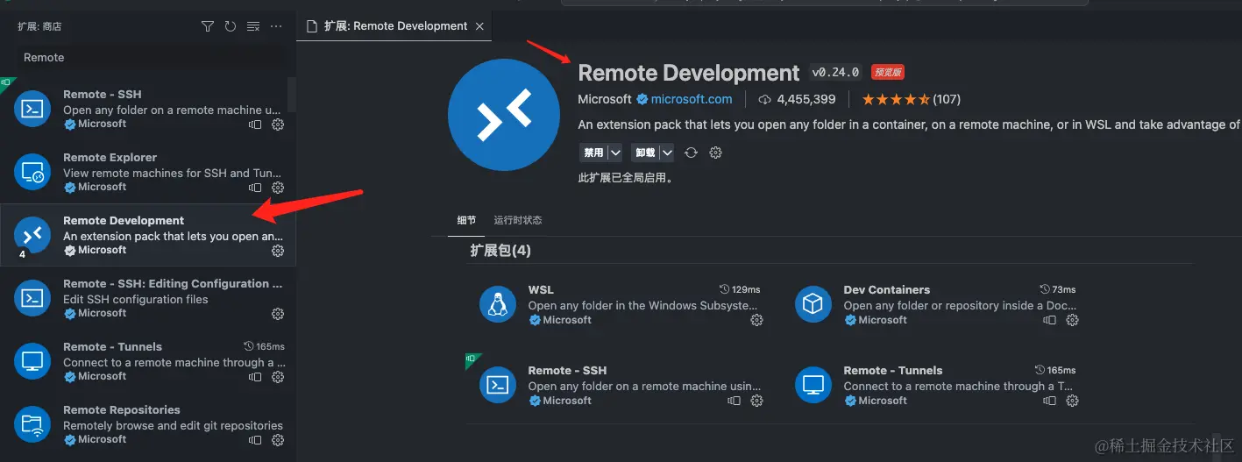Click the v0.24.0 version label
The width and height of the screenshot is (1242, 462).
pyautogui.click(x=836, y=73)
